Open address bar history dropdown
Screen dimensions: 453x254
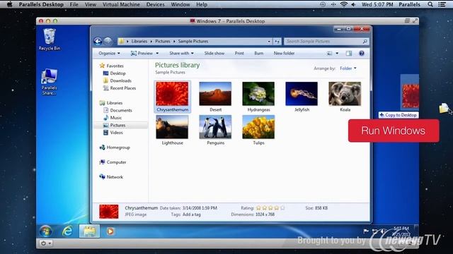[x=269, y=42]
